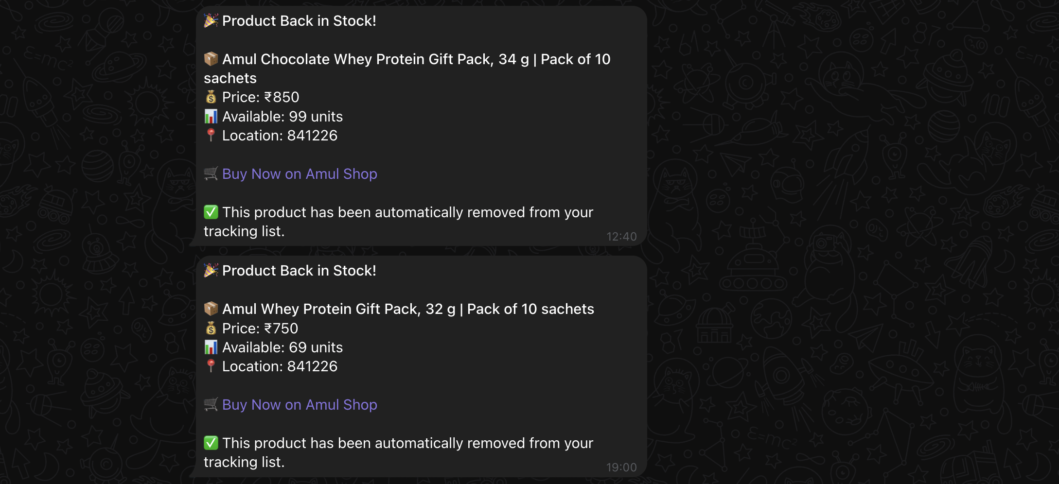
Task: Click the 12:40 message timestamp
Action: pos(621,237)
